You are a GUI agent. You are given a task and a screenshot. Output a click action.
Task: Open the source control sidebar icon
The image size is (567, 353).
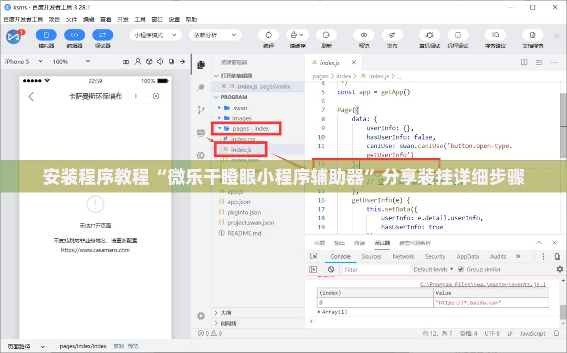[201, 110]
